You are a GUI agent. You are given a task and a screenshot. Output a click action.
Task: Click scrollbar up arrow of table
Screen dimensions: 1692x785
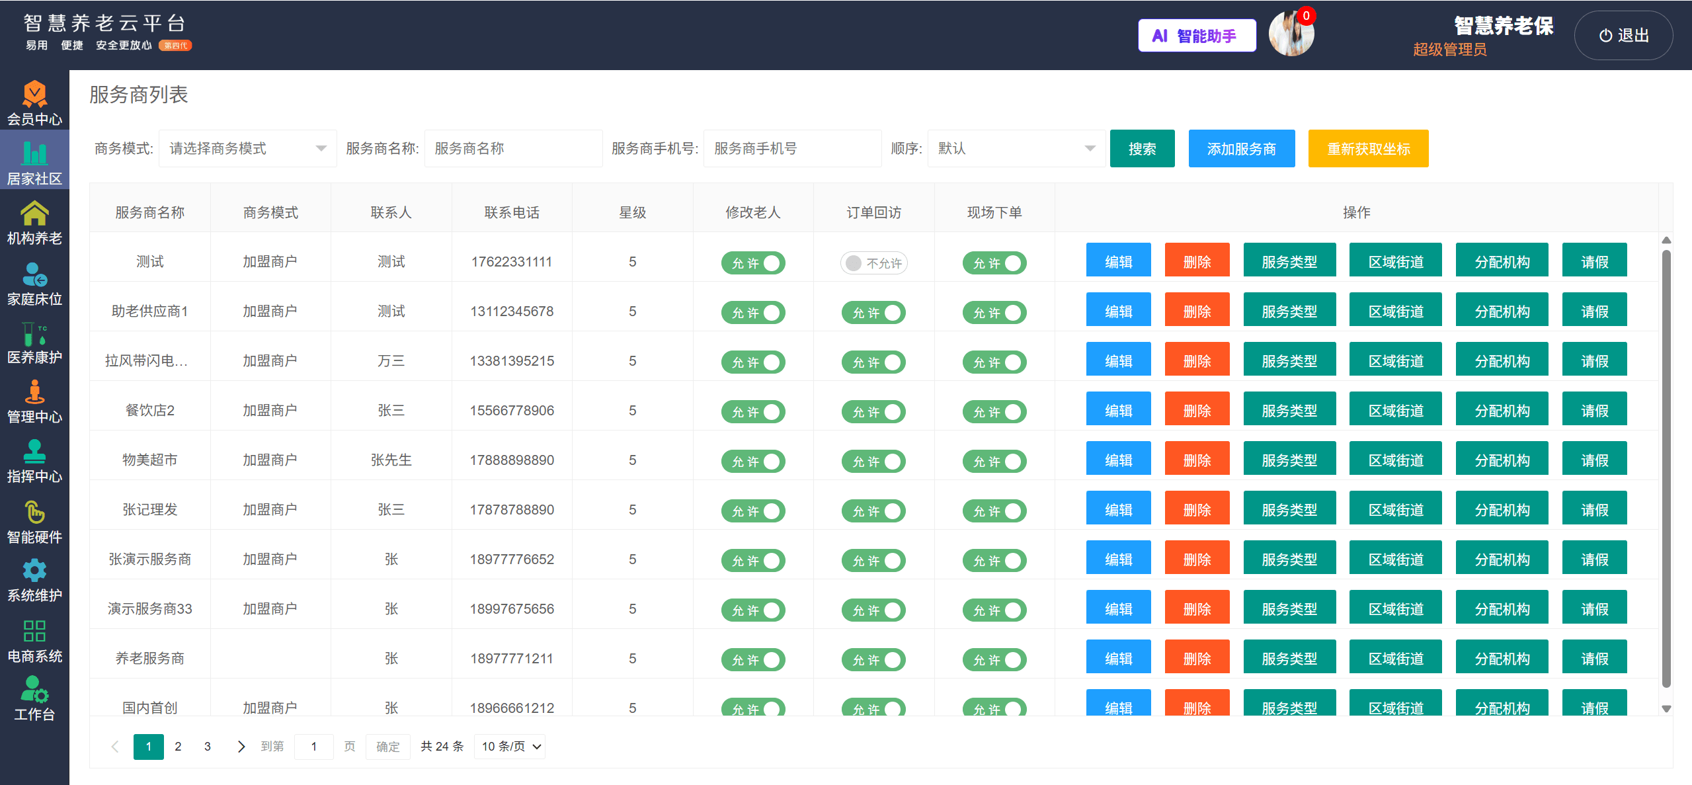pyautogui.click(x=1666, y=240)
